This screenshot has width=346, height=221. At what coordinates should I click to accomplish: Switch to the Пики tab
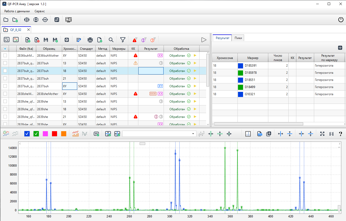pos(238,38)
